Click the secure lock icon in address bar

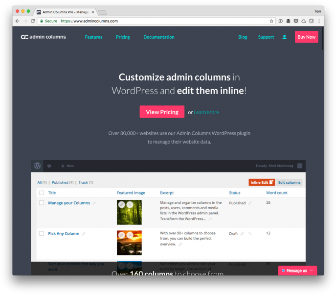(42, 21)
